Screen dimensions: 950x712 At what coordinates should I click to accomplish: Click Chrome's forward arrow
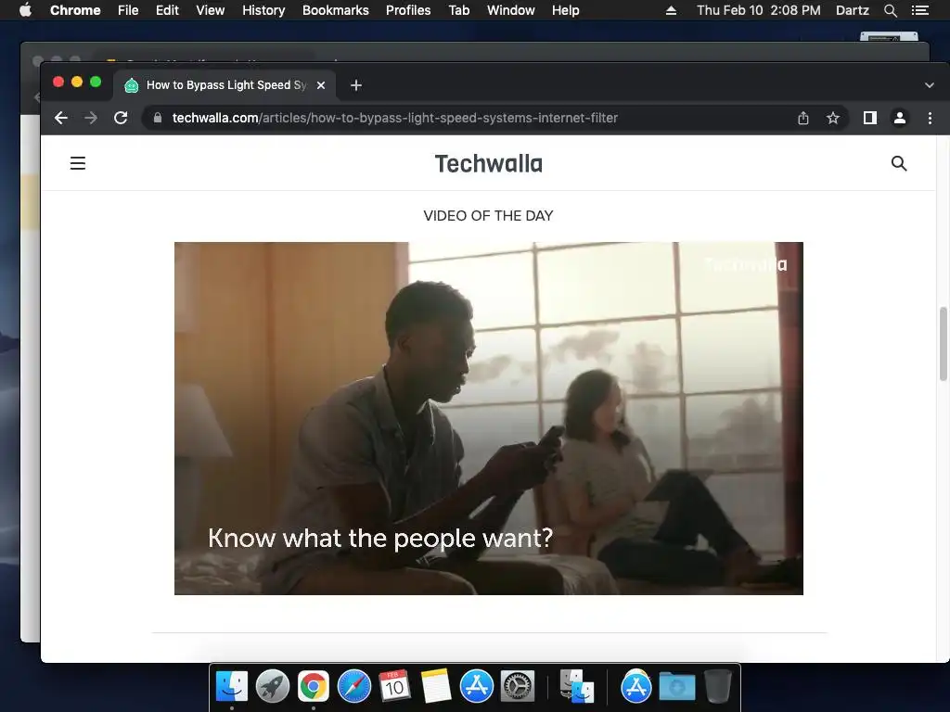tap(91, 118)
